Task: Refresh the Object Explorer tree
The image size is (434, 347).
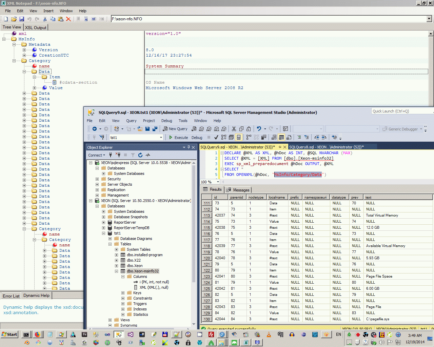Action: coord(140,155)
